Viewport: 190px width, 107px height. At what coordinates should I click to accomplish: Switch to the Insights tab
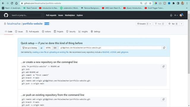pos(83,32)
